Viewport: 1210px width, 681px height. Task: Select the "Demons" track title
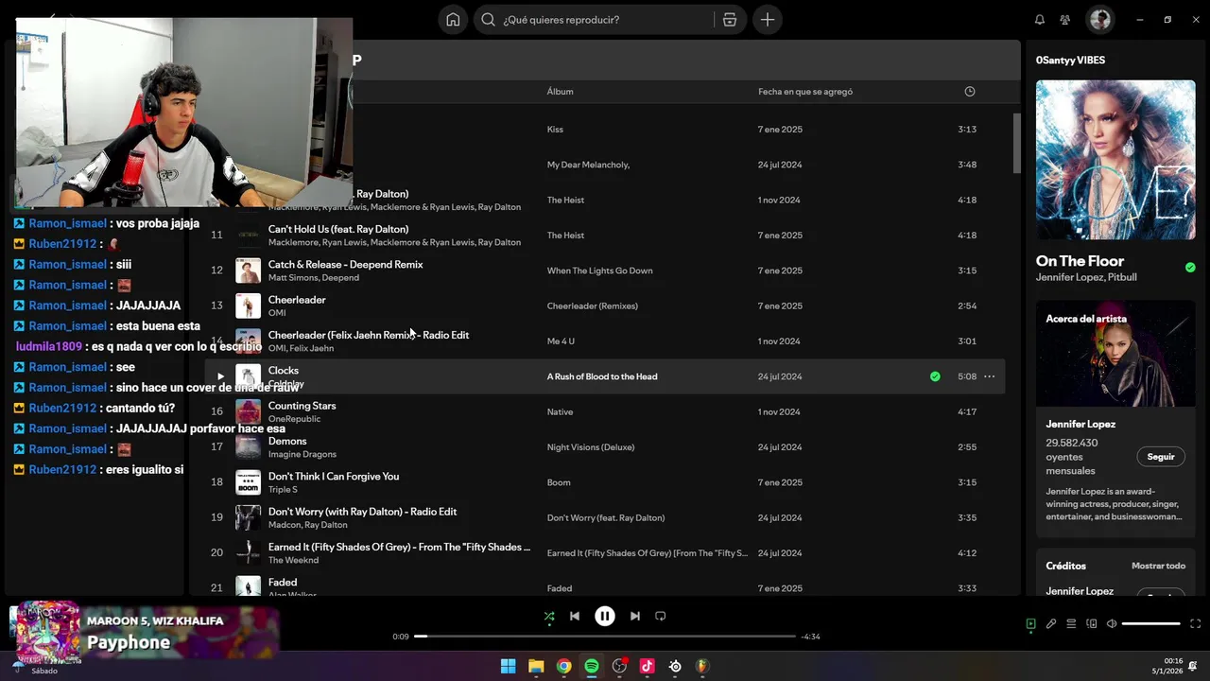pyautogui.click(x=287, y=441)
